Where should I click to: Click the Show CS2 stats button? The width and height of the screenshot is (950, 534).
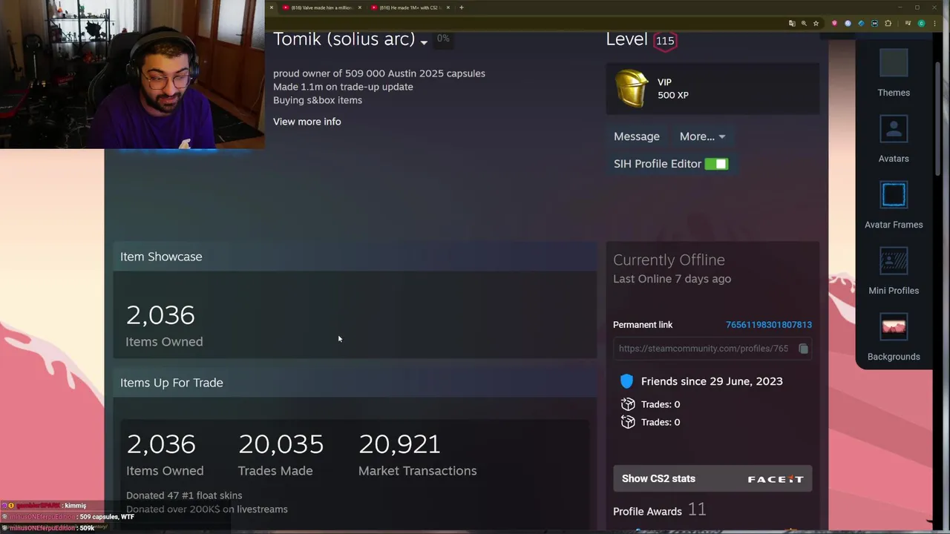pos(712,478)
